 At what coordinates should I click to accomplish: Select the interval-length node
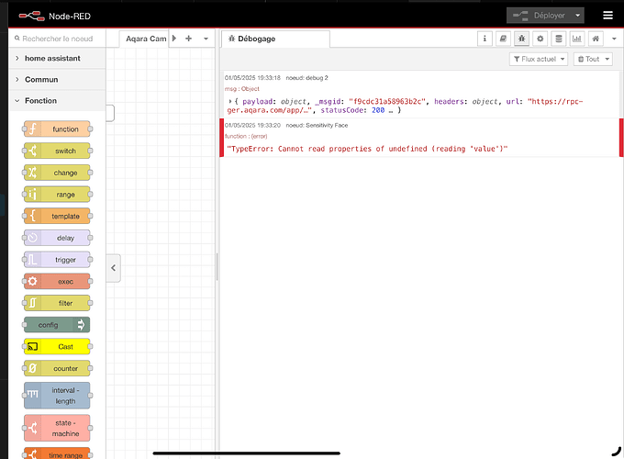point(57,396)
